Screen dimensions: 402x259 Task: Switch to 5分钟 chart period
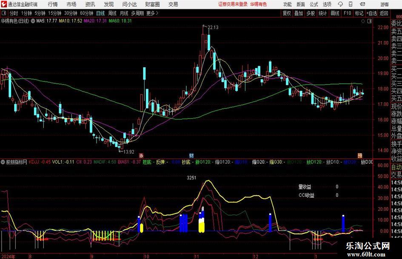point(40,13)
